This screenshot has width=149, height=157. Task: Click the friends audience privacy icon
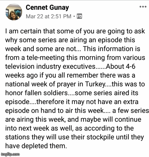[80, 16]
